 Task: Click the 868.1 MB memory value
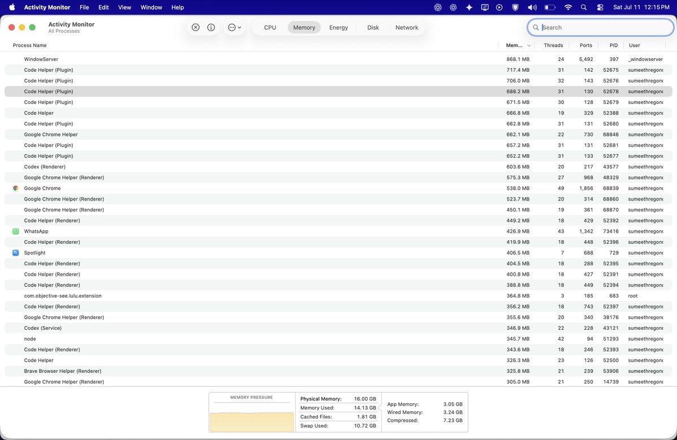click(x=518, y=59)
